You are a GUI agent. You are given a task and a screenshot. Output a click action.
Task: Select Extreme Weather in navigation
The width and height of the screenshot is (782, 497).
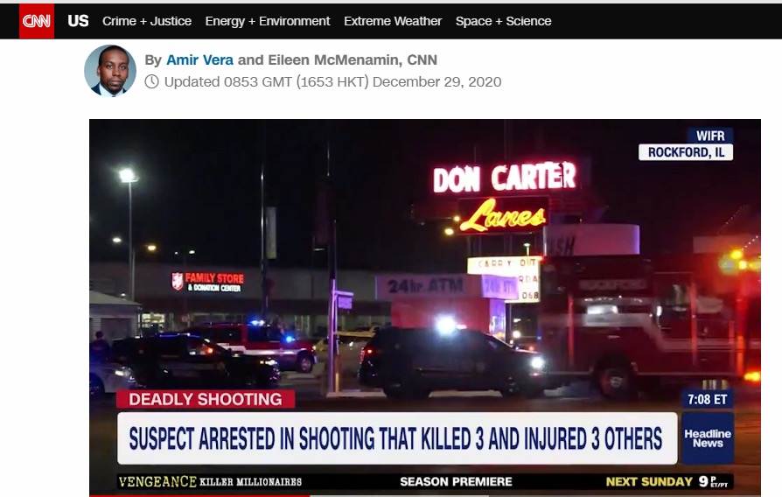[393, 21]
